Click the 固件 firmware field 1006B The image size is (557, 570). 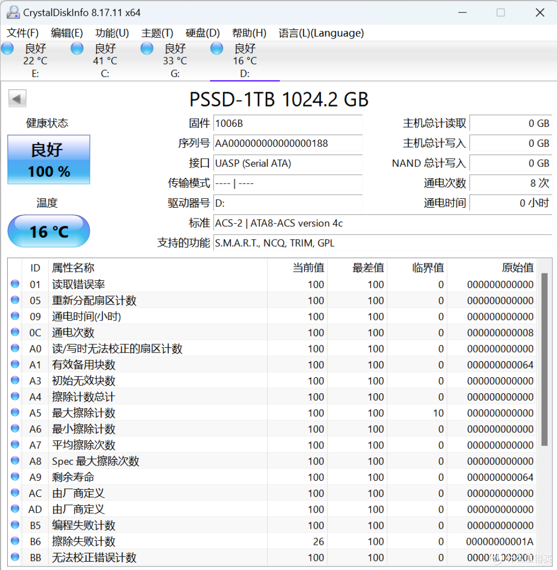pos(288,123)
